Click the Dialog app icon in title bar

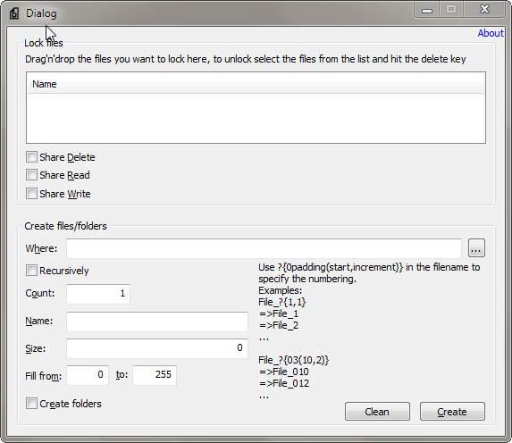click(x=14, y=13)
